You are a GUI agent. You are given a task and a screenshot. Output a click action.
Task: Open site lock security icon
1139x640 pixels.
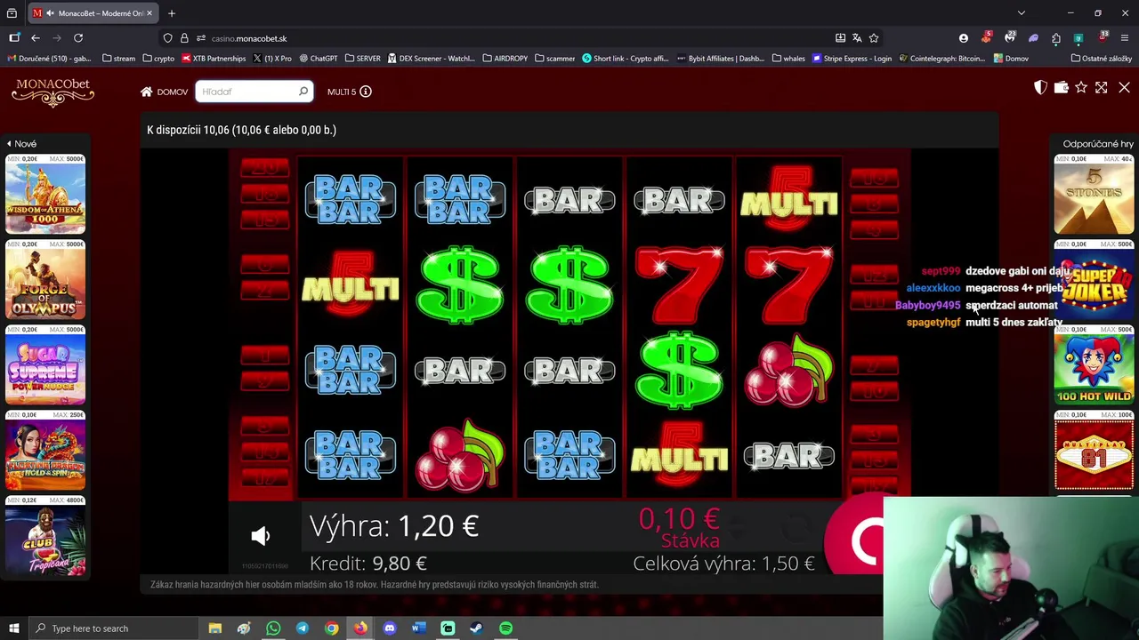click(184, 38)
